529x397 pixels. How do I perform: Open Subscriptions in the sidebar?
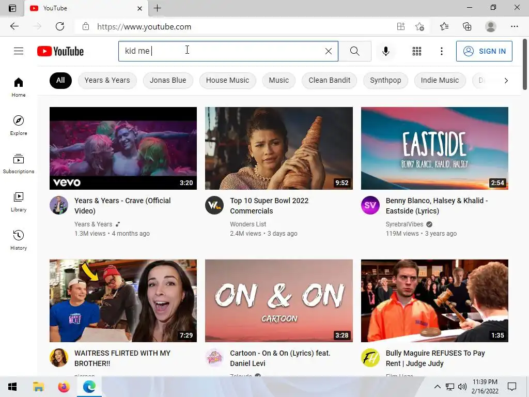pos(19,163)
